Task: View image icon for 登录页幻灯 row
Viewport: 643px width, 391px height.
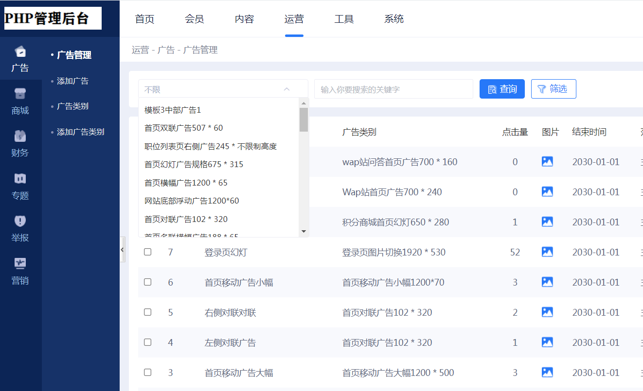Action: [547, 252]
